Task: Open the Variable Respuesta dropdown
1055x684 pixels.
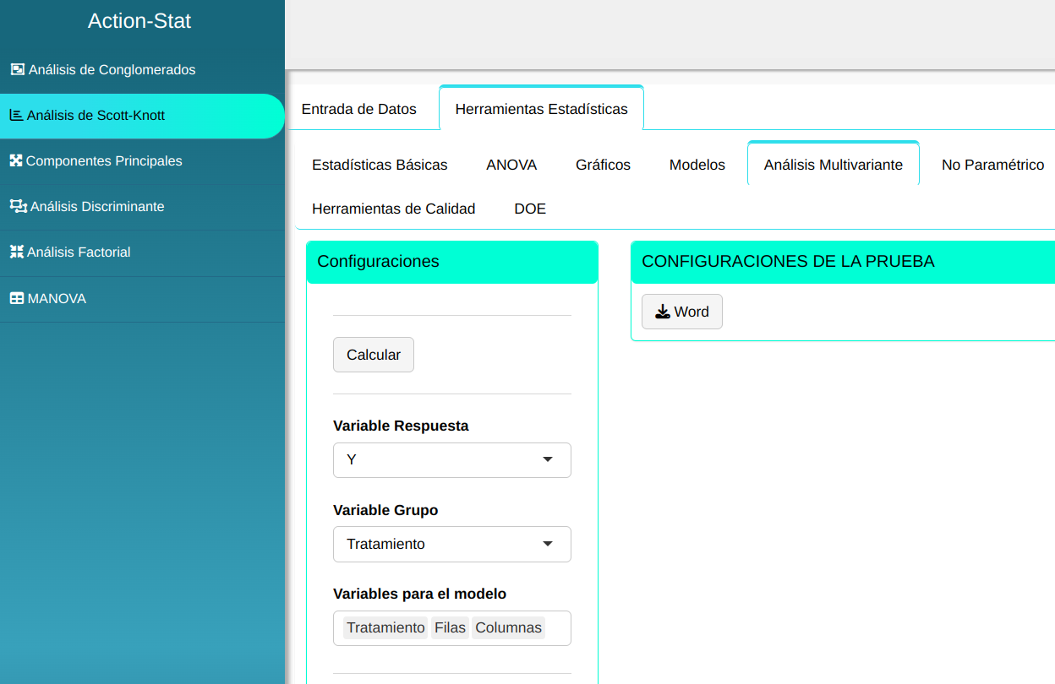Action: 451,460
